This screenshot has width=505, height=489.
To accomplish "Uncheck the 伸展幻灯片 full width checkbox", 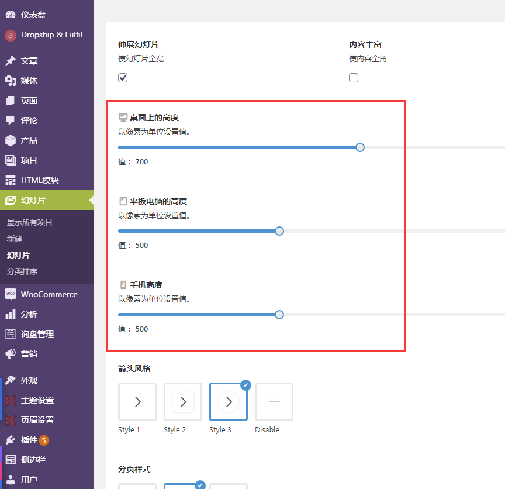I will pyautogui.click(x=123, y=78).
